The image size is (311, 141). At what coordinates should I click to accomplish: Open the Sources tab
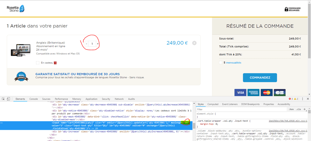coord(46,99)
